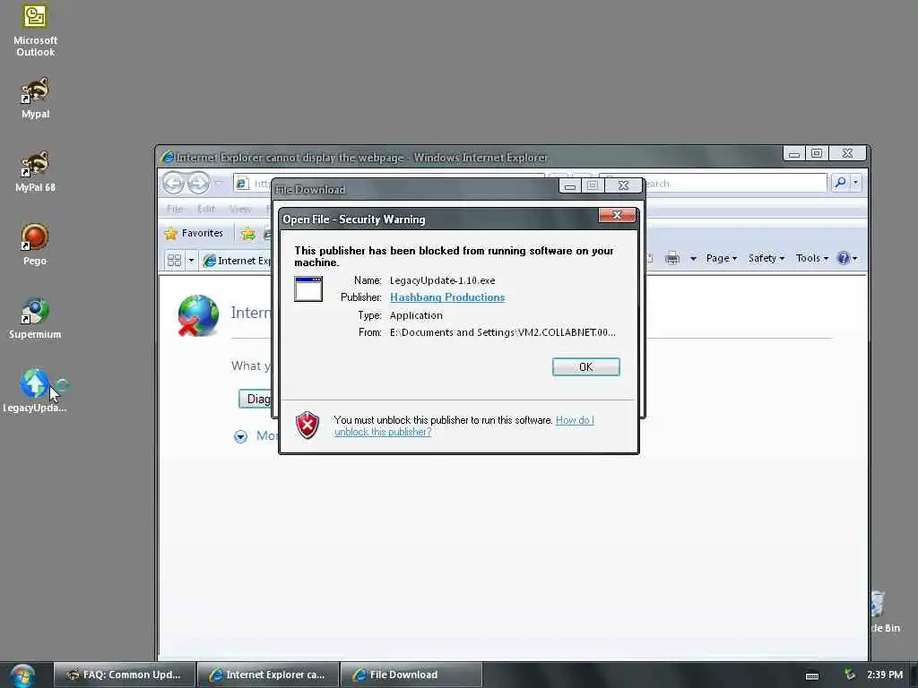Close the Open File Security Warning dialog

[x=617, y=215]
